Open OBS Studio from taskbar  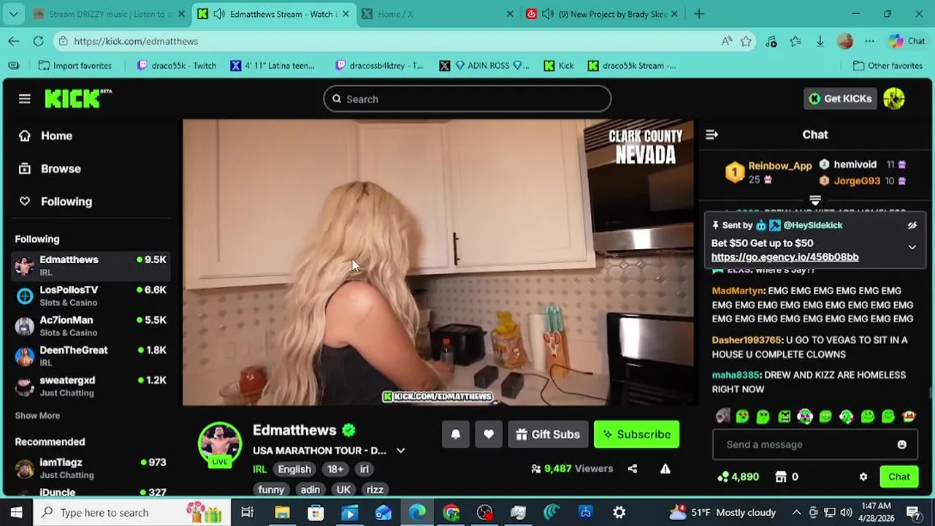click(x=485, y=512)
